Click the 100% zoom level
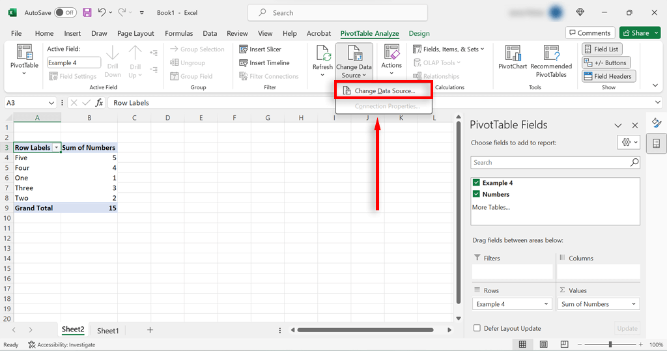The image size is (667, 351). pyautogui.click(x=656, y=344)
